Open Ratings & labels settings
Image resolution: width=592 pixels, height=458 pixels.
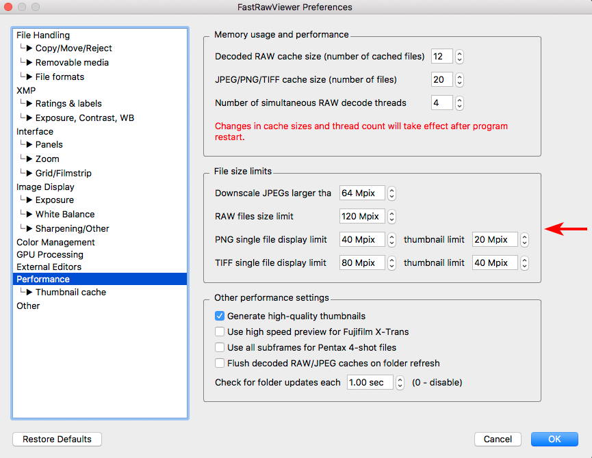click(68, 104)
